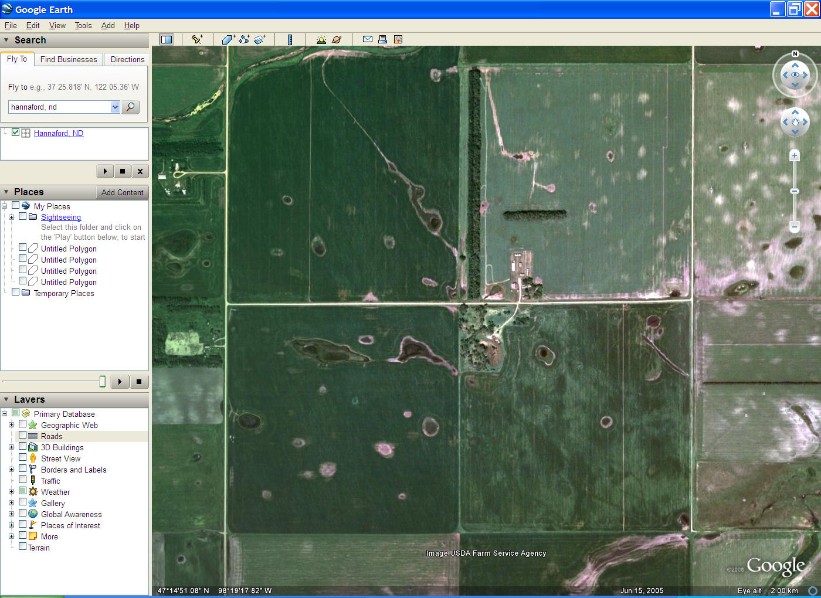
Task: Select the Global Awareness layer row
Action: click(x=71, y=514)
